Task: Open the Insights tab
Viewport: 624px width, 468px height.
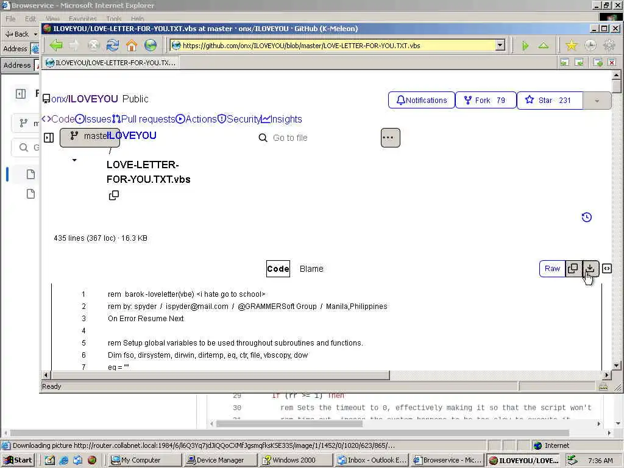Action: click(x=282, y=119)
